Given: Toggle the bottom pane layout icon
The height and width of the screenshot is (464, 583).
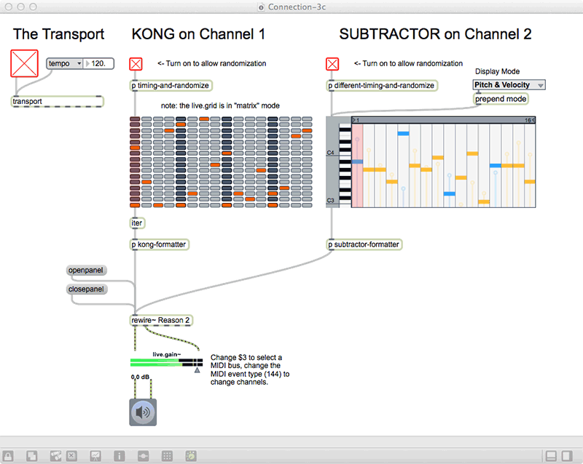Looking at the screenshot, I should tap(551, 456).
